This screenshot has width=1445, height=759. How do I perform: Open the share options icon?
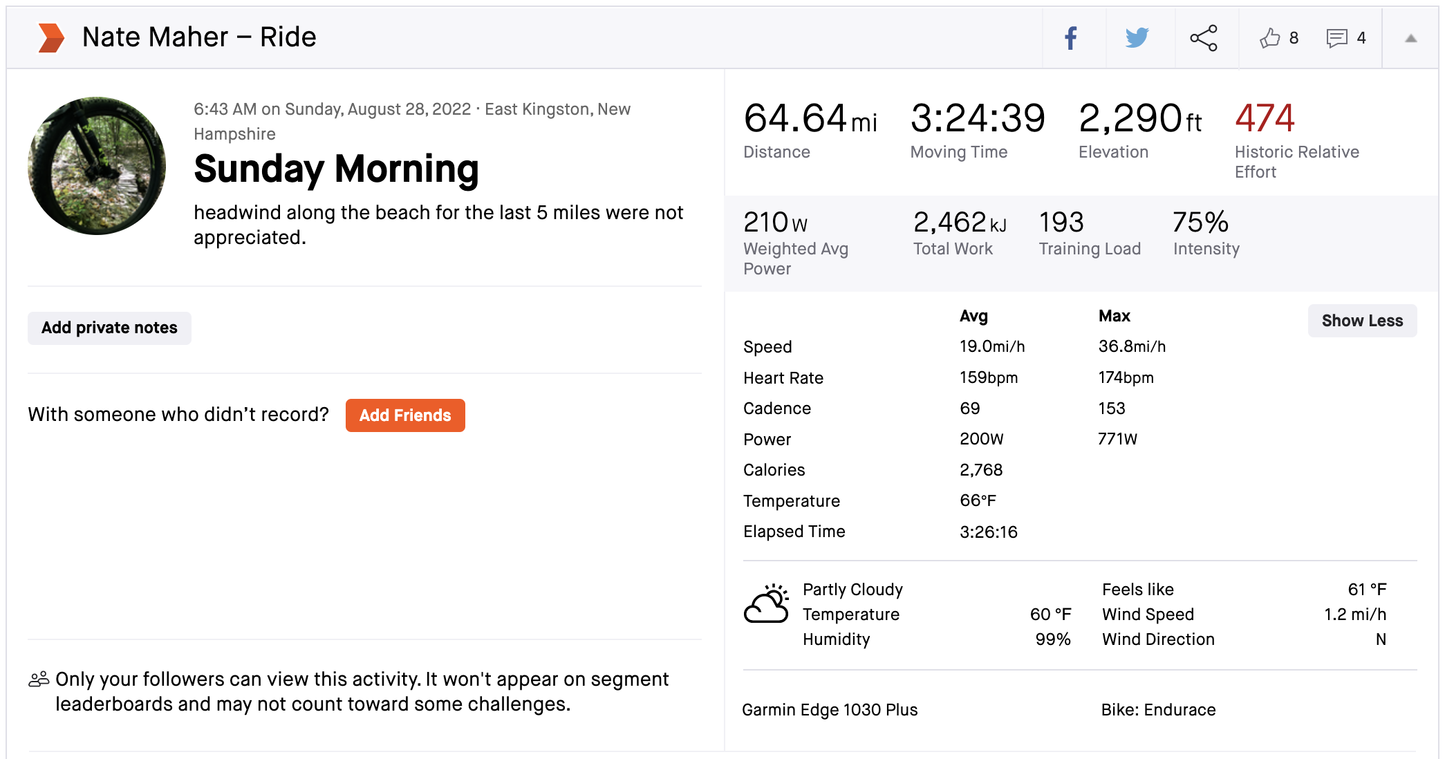tap(1204, 38)
